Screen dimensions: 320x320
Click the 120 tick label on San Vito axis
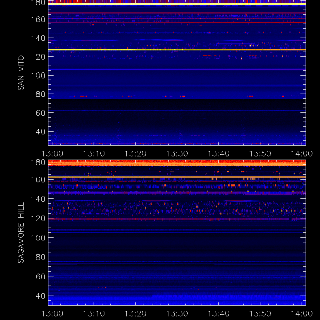coord(38,57)
